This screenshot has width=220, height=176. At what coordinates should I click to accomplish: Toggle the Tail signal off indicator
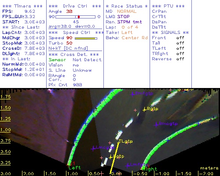point(180,43)
